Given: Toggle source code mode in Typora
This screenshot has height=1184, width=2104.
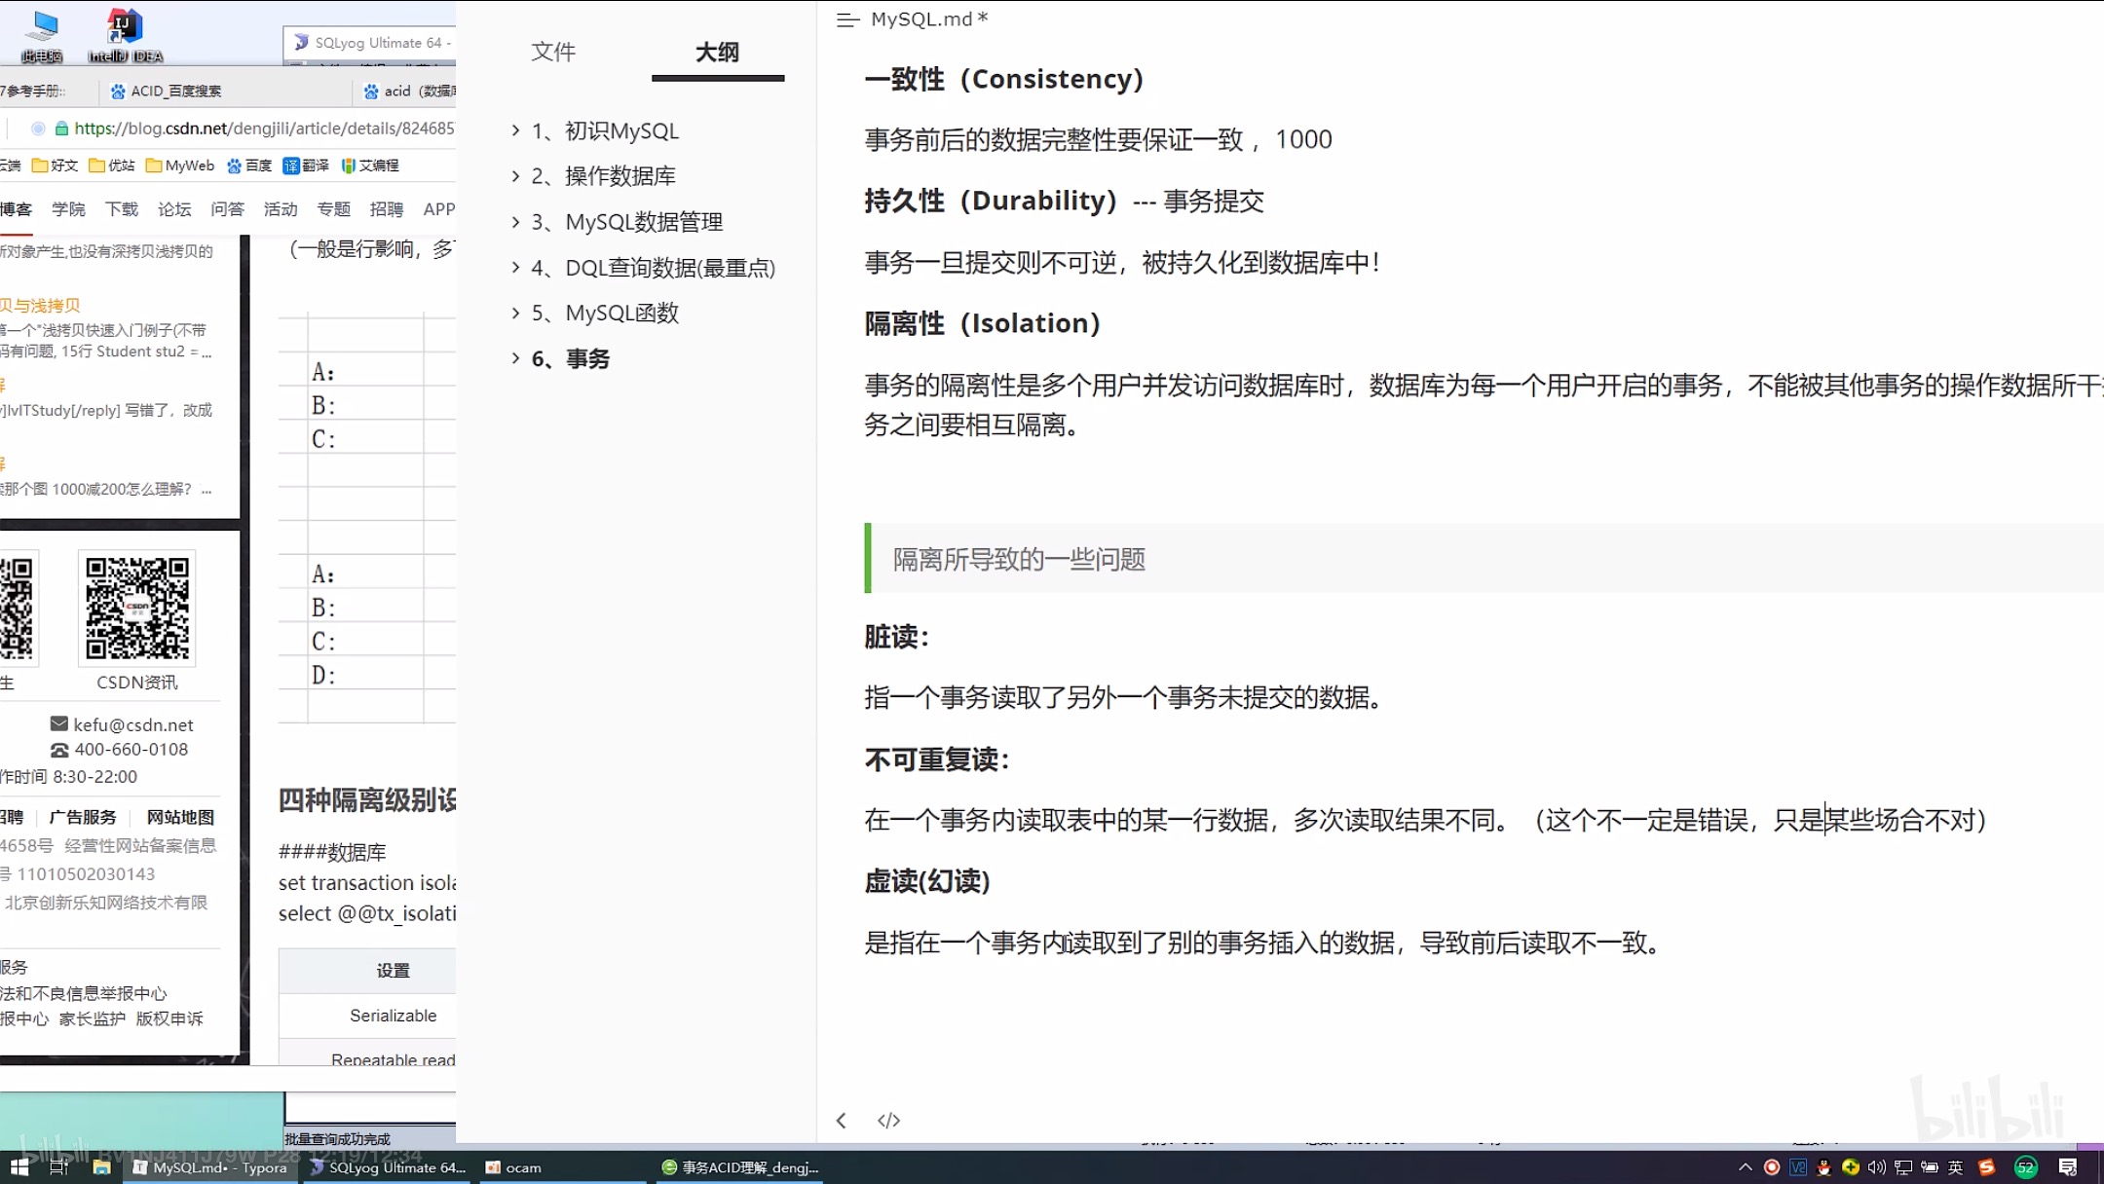Looking at the screenshot, I should (888, 1121).
